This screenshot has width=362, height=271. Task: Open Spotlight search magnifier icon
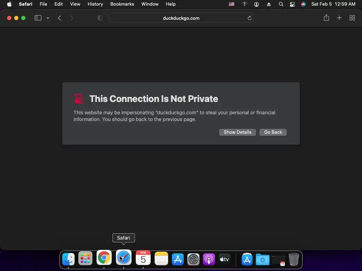pyautogui.click(x=281, y=4)
